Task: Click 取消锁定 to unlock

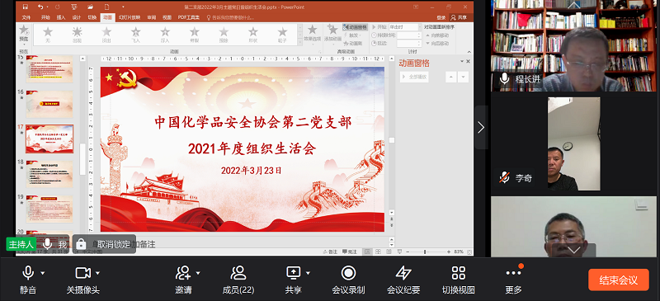Action: 104,244
